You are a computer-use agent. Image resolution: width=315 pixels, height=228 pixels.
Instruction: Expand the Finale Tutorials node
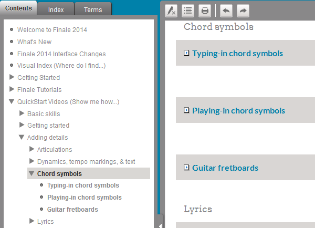pyautogui.click(x=12, y=89)
